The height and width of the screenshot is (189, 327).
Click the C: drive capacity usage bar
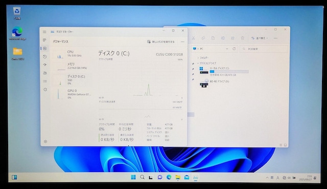click(229, 72)
